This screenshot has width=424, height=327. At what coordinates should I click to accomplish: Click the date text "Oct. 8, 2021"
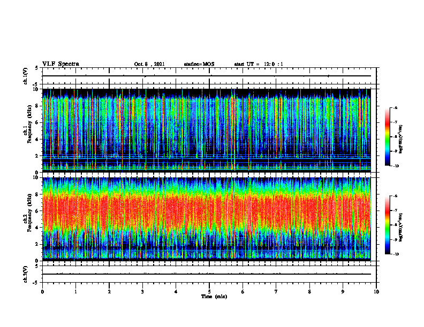(149, 64)
